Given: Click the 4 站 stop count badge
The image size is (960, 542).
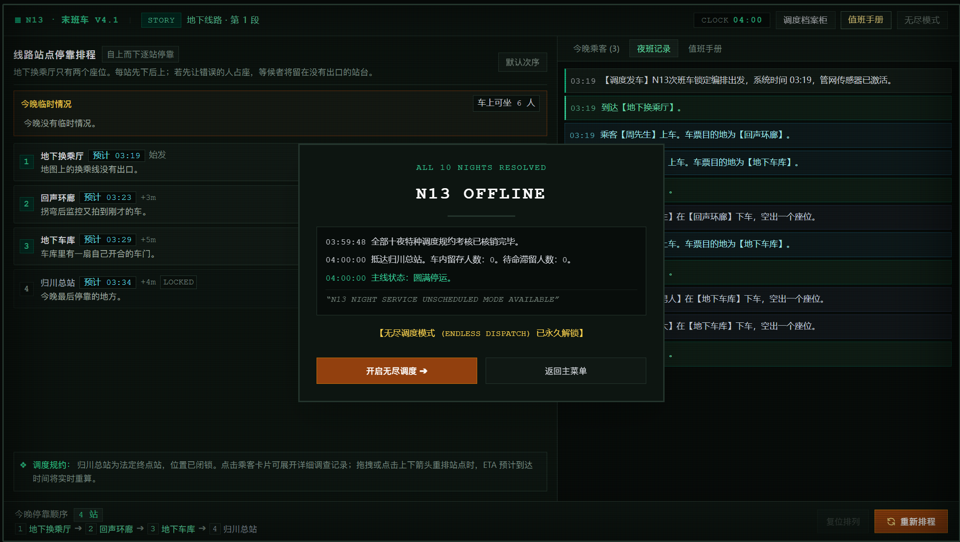Looking at the screenshot, I should pos(88,514).
